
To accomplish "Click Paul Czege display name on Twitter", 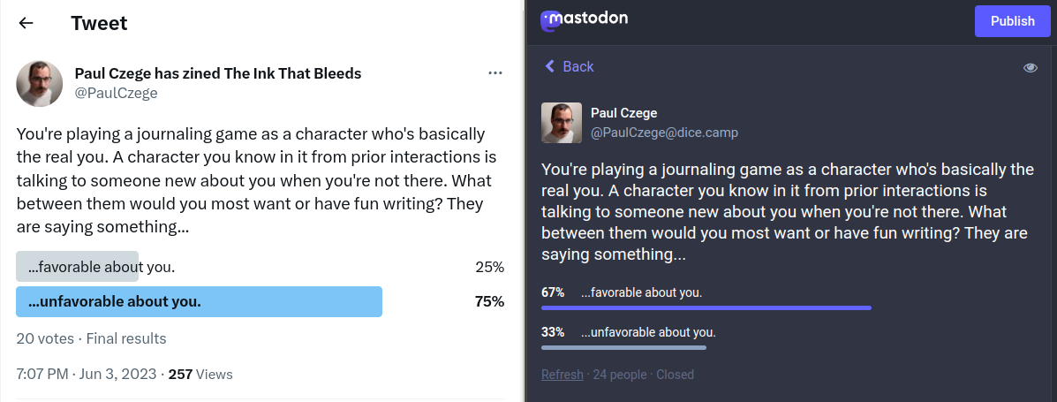I will tap(217, 73).
